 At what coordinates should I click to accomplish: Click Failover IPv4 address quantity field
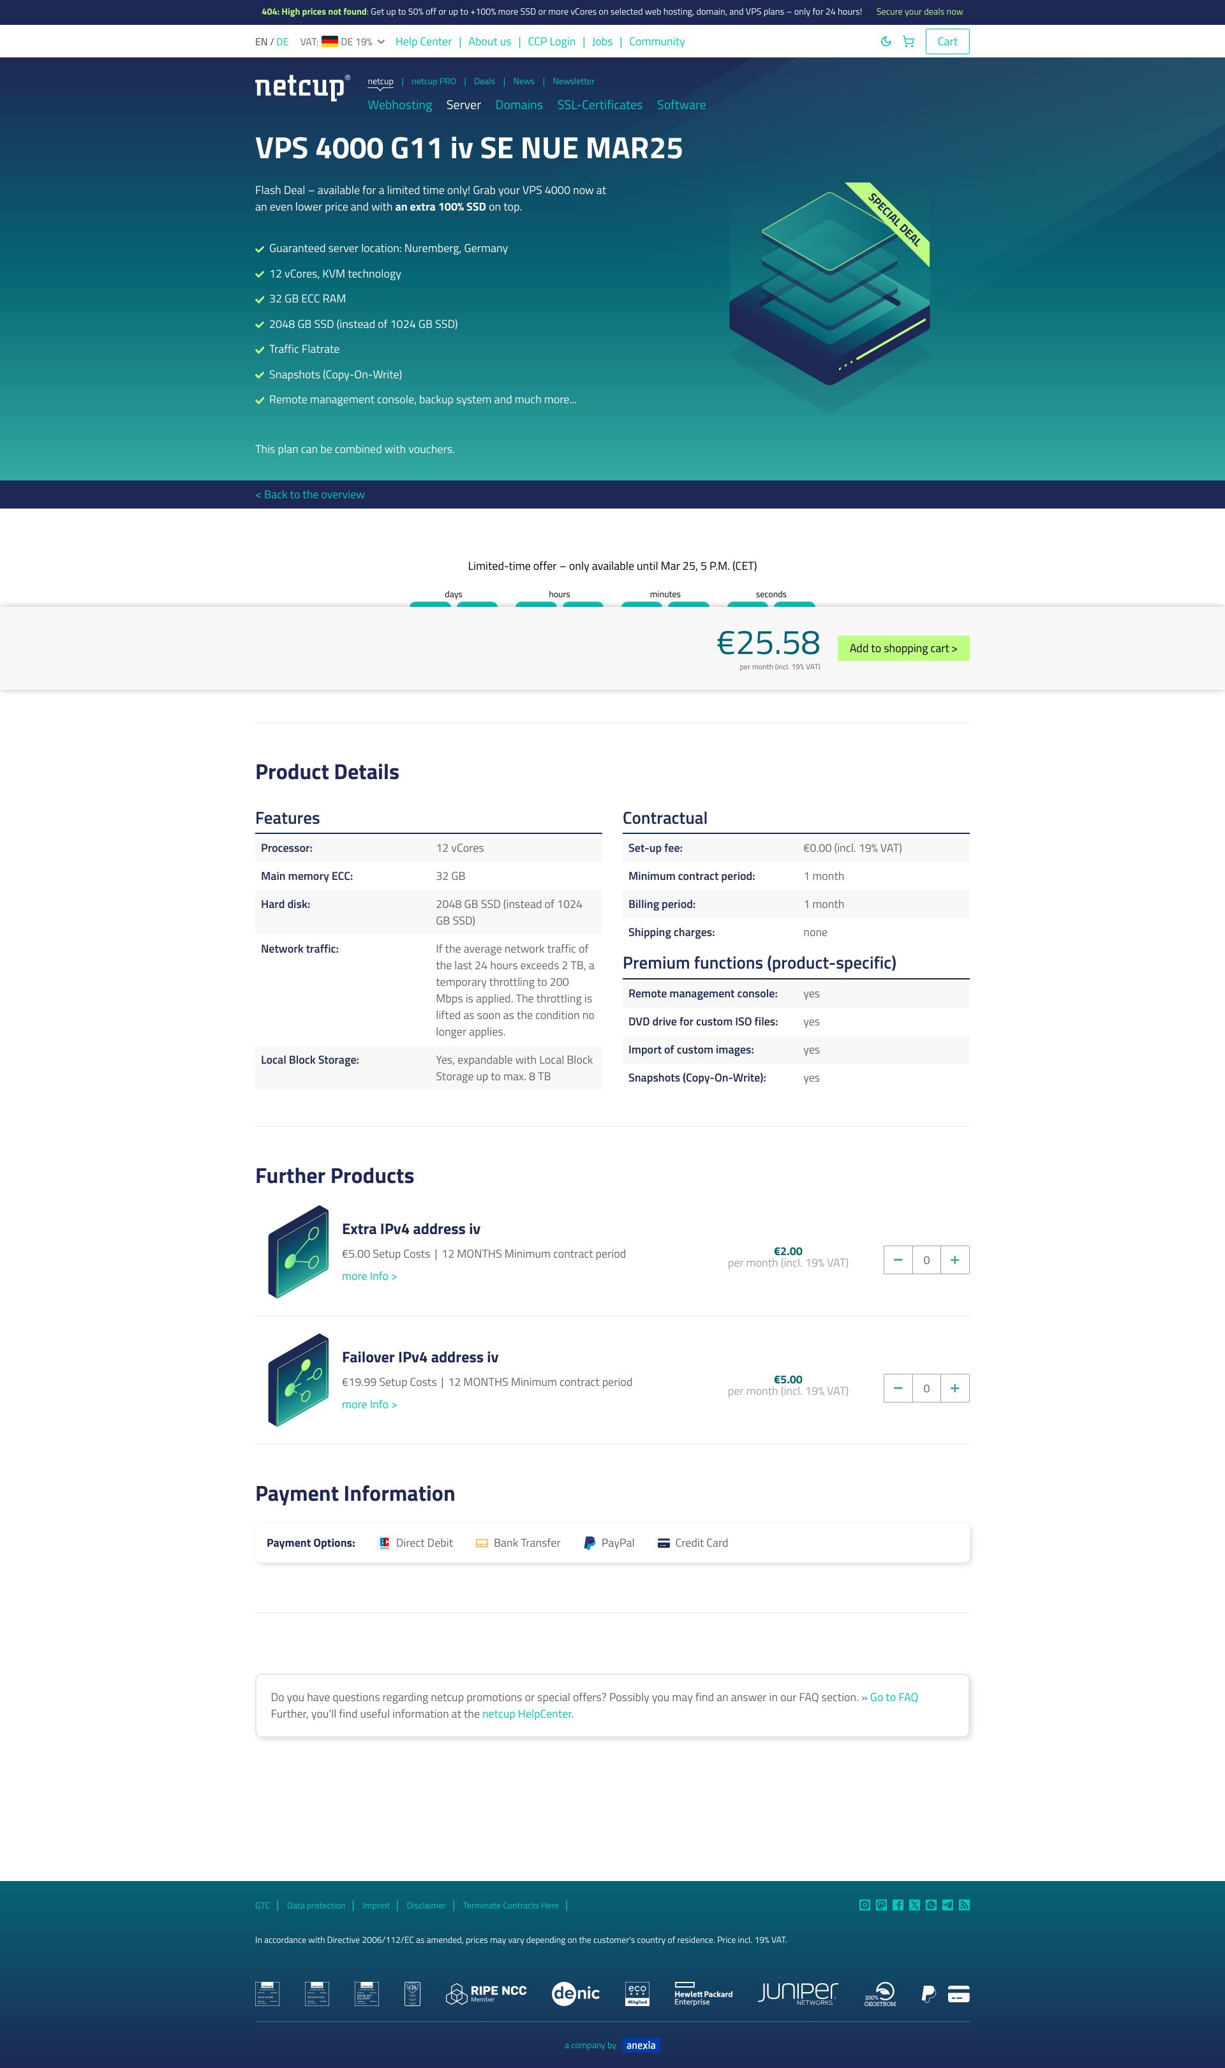926,1388
